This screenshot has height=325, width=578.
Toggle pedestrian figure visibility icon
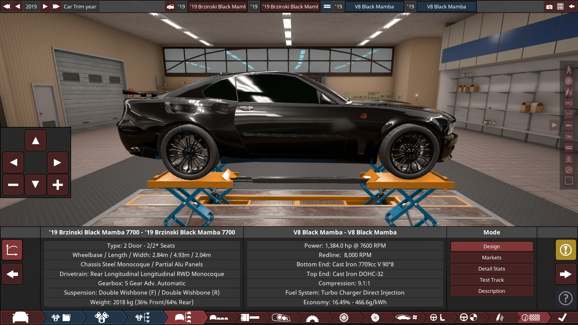click(x=569, y=70)
